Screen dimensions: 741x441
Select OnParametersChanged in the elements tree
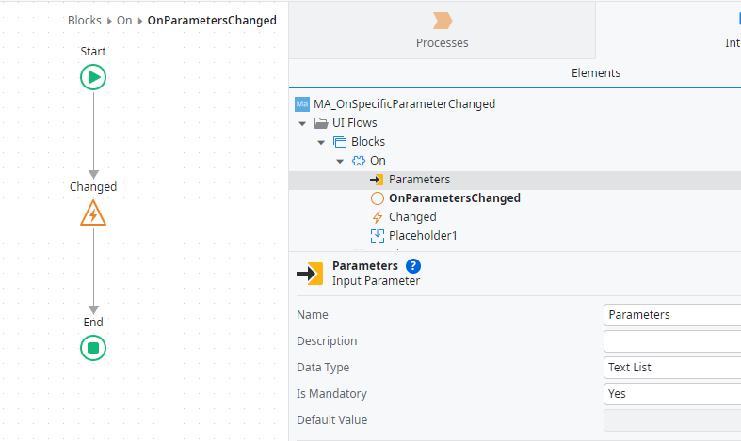tap(454, 198)
